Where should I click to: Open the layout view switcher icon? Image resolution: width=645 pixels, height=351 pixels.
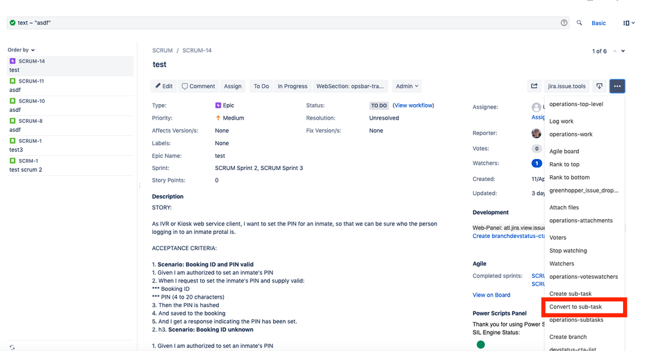(x=629, y=23)
